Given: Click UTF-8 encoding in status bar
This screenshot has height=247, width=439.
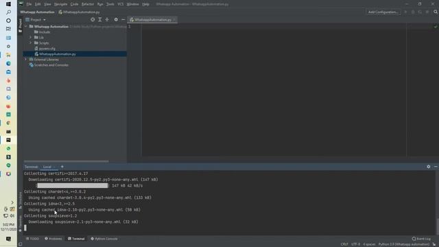Looking at the screenshot, I should (355, 244).
